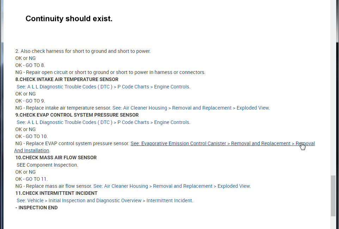Click the 'Continuity should exist.' heading
Image resolution: width=339 pixels, height=229 pixels.
[x=69, y=19]
